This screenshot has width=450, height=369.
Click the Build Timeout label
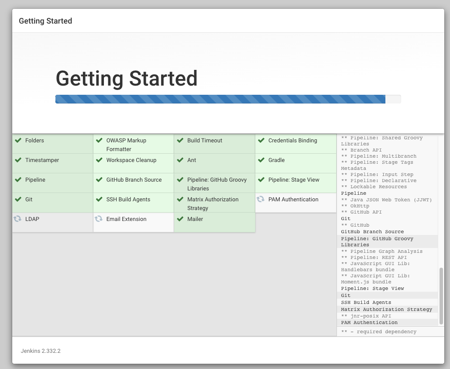click(x=205, y=141)
